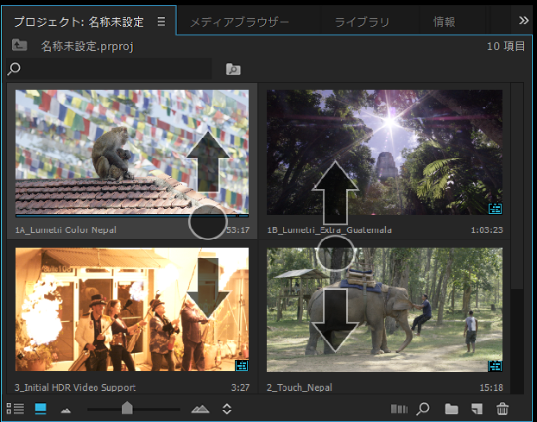The width and height of the screenshot is (537, 422).
Task: Expand hidden panel tabs with double chevron
Action: [523, 21]
